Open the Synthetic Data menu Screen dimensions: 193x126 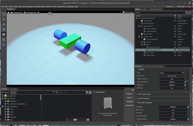tap(39, 7)
